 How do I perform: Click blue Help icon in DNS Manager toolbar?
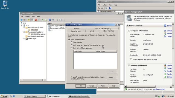click(x=50, y=20)
